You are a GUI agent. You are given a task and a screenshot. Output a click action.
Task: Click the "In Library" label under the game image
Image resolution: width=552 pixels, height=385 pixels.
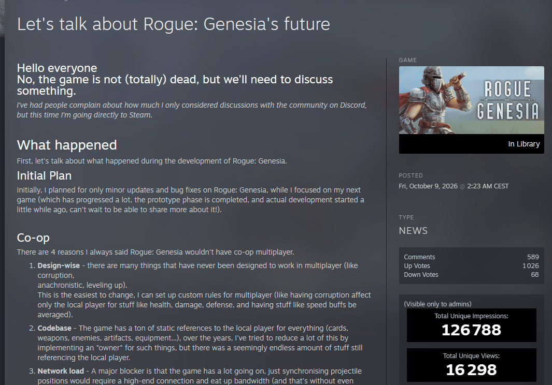(524, 144)
